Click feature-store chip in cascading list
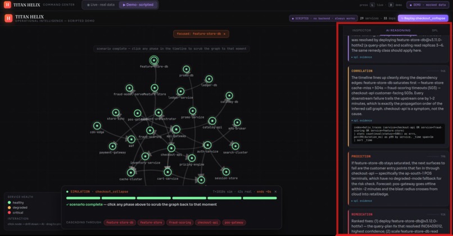The image size is (453, 236). tap(151, 223)
